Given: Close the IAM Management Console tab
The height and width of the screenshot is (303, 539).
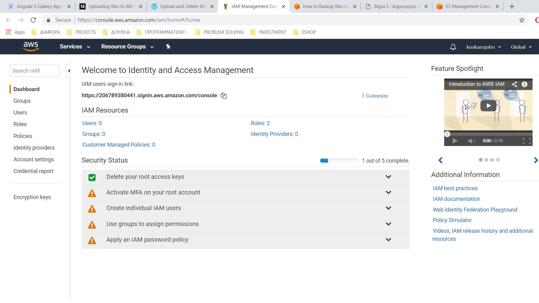Looking at the screenshot, I should [283, 6].
